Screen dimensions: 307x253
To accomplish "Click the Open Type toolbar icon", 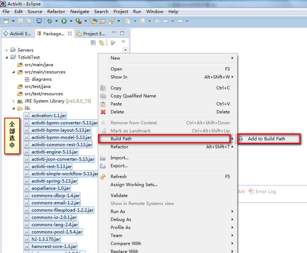I will tap(95, 21).
